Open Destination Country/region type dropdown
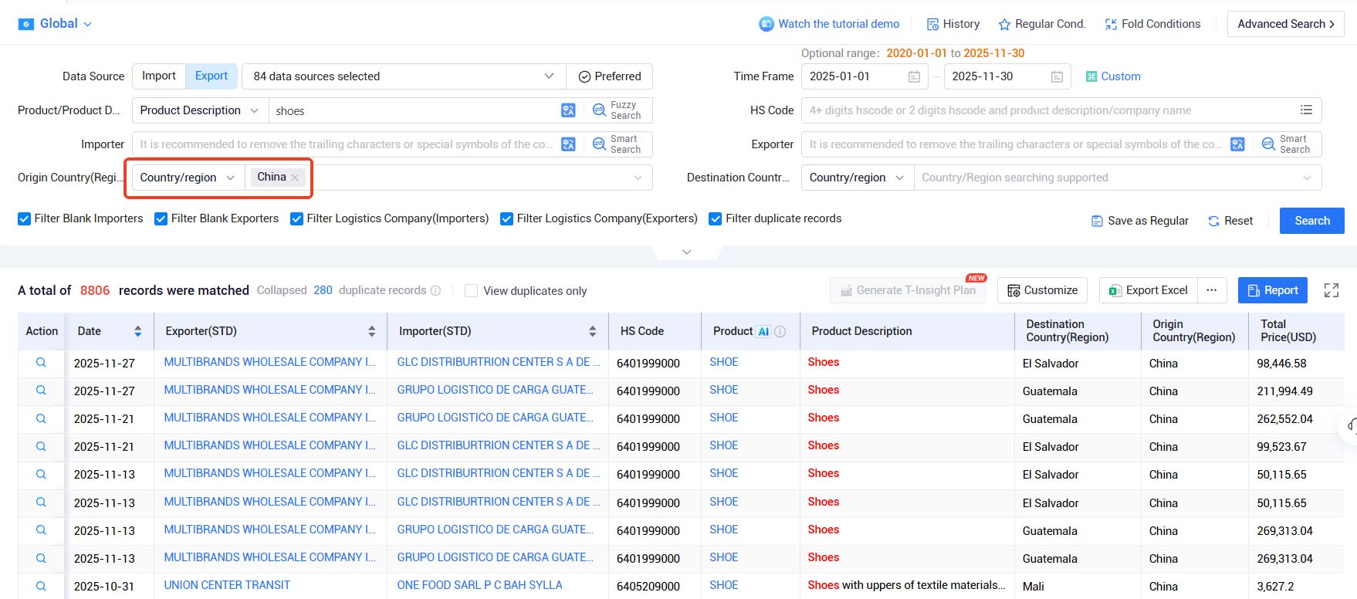Screen dimensions: 1357x599 coord(858,178)
